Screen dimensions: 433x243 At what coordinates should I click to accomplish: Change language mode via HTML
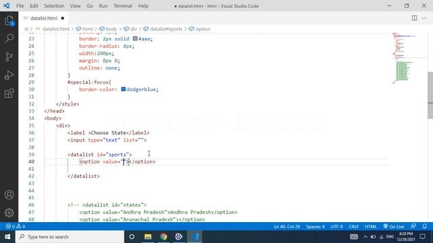click(371, 227)
